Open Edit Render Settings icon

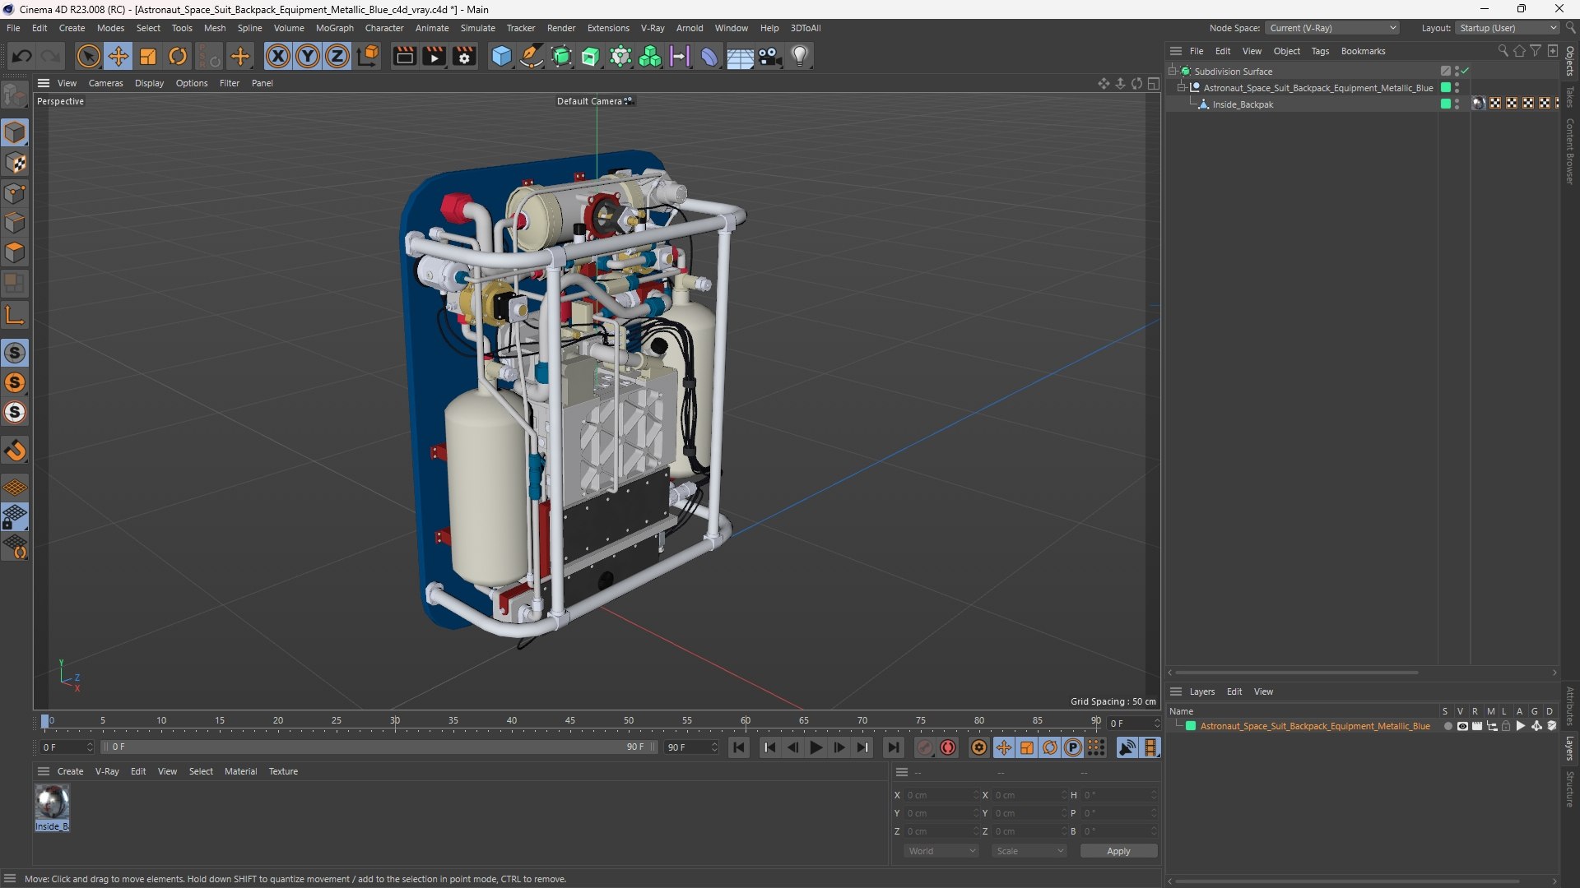tap(464, 56)
